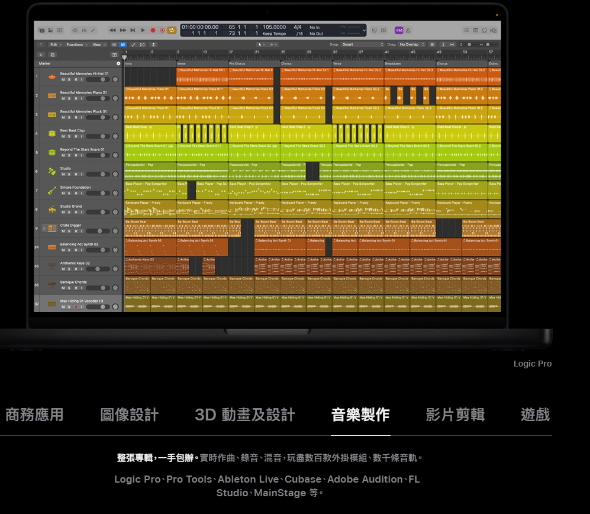
Task: Switch to the 影片剪輯 tab
Action: [455, 415]
